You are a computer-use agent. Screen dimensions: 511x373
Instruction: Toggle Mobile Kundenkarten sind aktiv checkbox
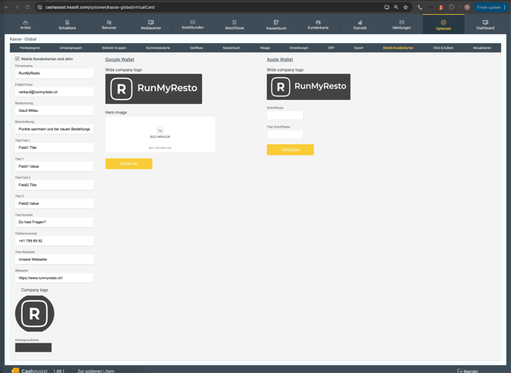17,59
